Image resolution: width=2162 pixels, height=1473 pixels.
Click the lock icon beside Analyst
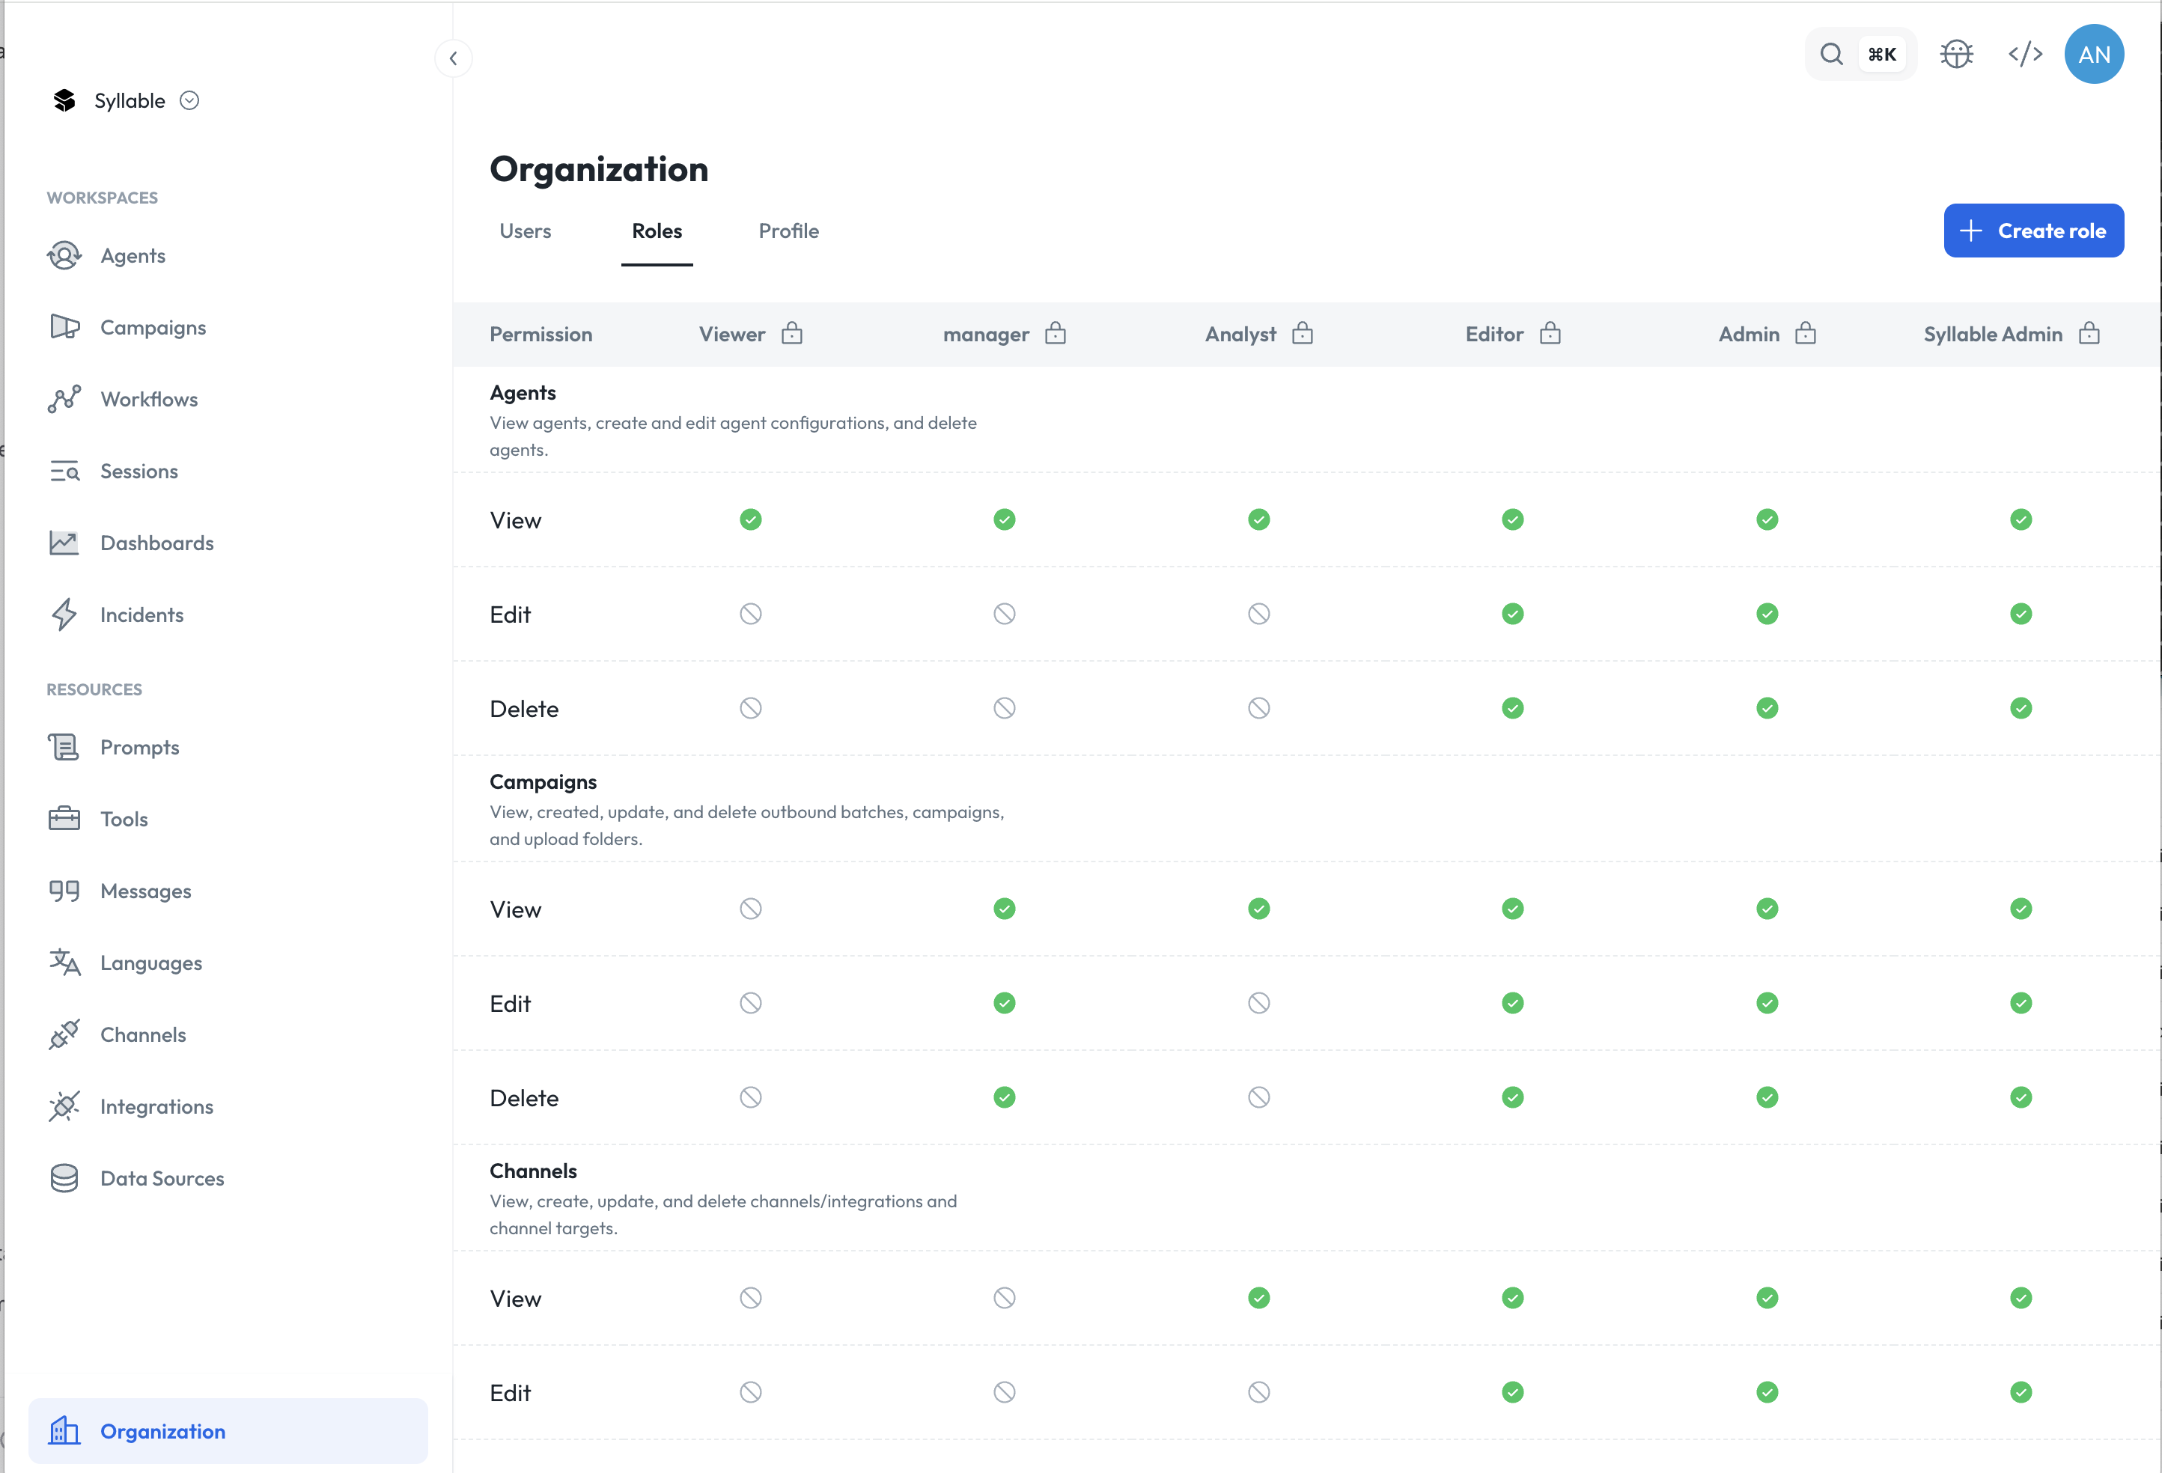pos(1303,333)
